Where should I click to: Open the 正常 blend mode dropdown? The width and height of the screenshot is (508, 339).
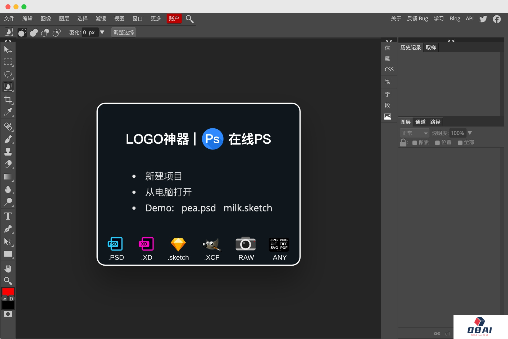coord(414,133)
